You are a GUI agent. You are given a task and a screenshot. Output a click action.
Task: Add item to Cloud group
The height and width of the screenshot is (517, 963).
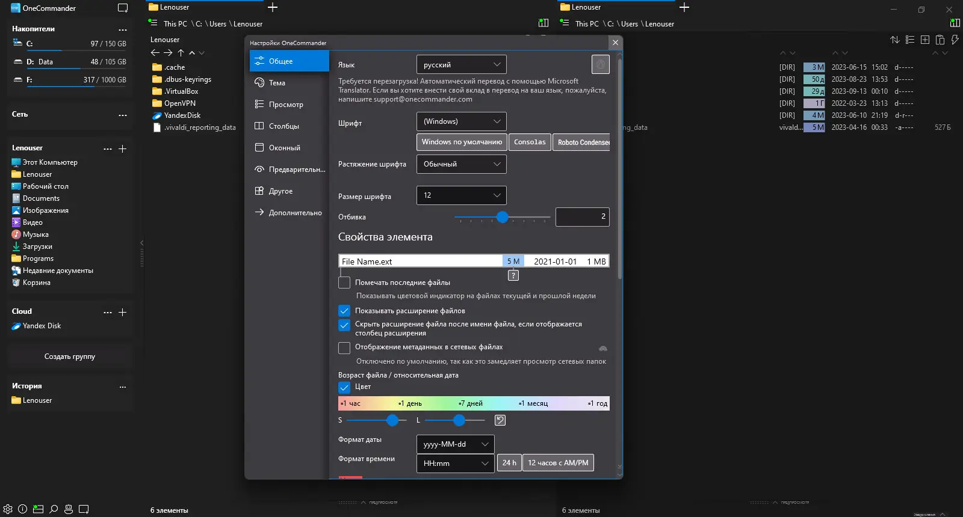[x=122, y=312]
